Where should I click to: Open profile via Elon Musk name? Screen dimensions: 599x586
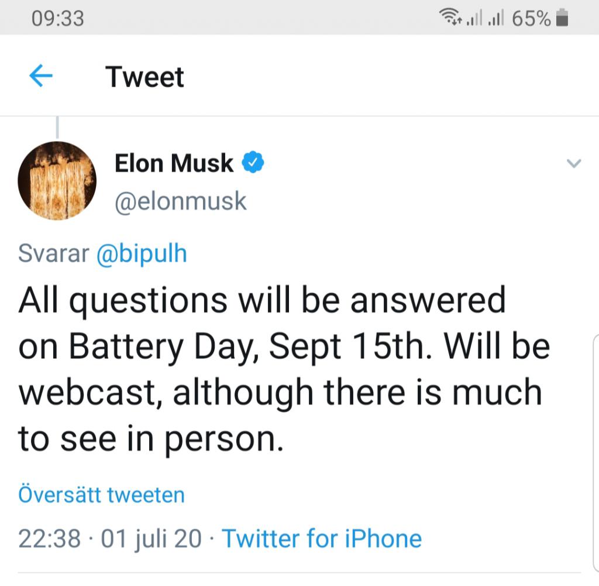pyautogui.click(x=174, y=163)
